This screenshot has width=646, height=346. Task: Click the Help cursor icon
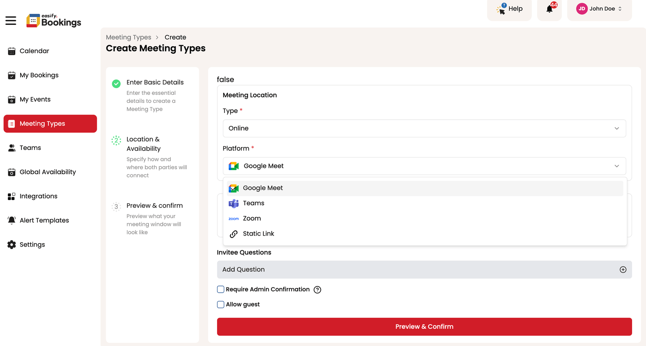click(501, 9)
